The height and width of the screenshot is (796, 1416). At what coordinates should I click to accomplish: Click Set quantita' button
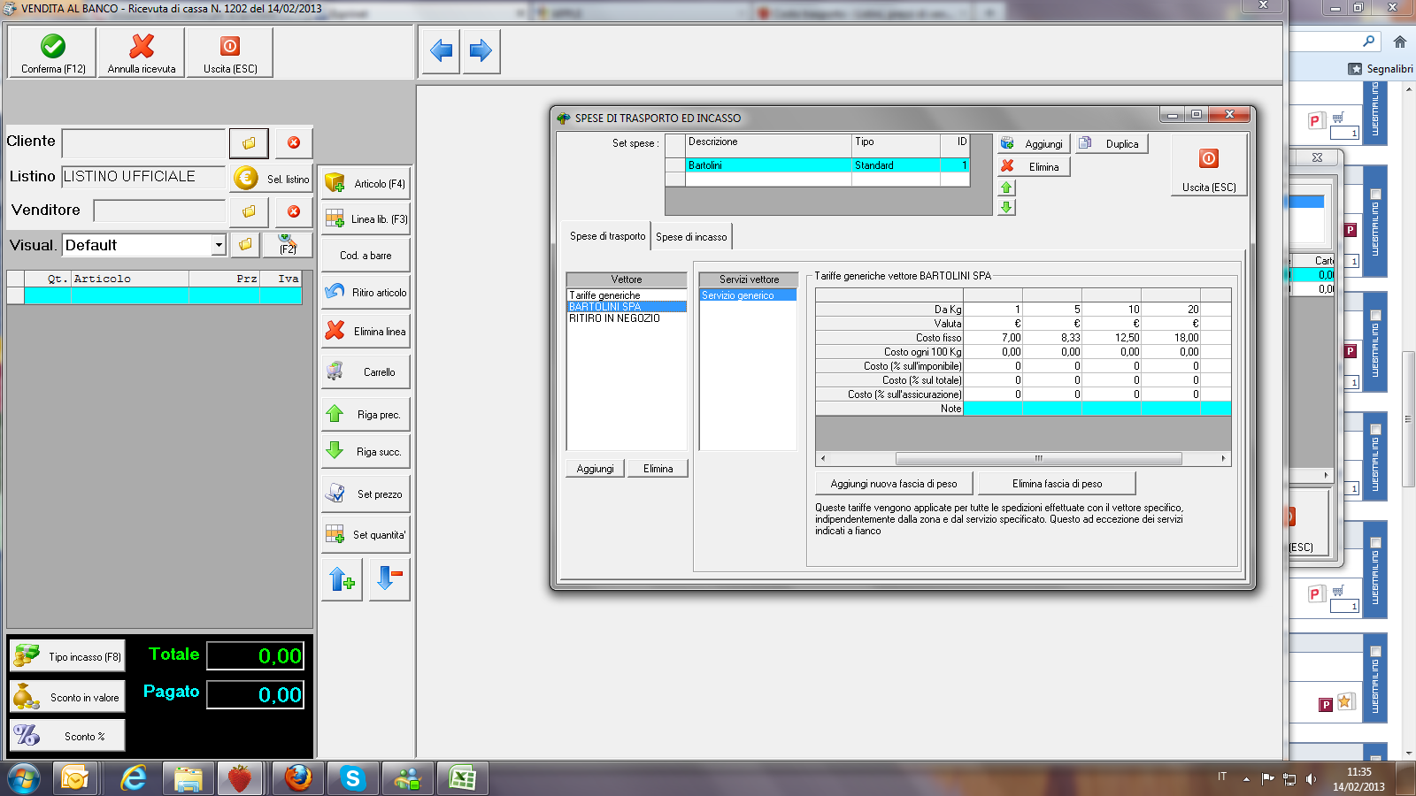(x=366, y=535)
